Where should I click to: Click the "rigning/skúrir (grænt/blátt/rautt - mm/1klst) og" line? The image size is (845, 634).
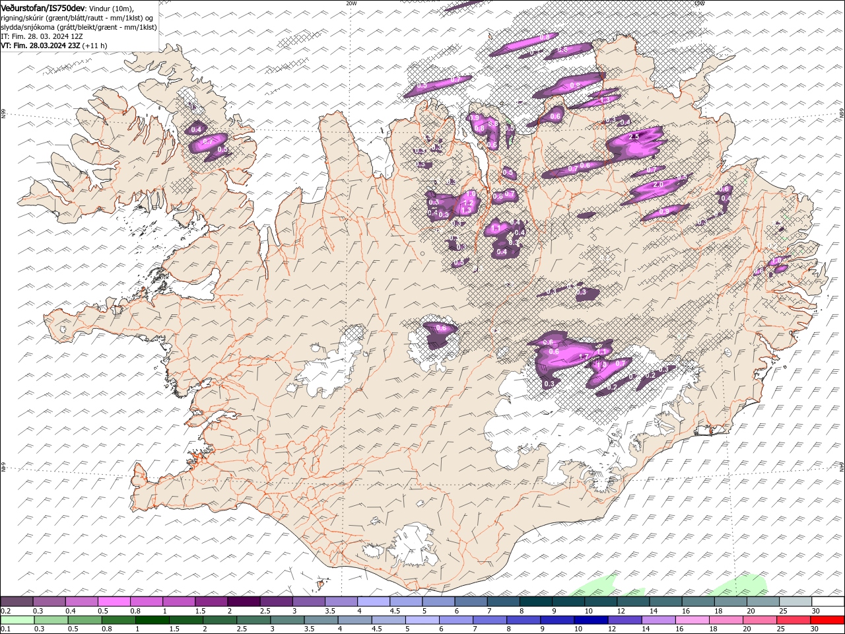point(77,18)
